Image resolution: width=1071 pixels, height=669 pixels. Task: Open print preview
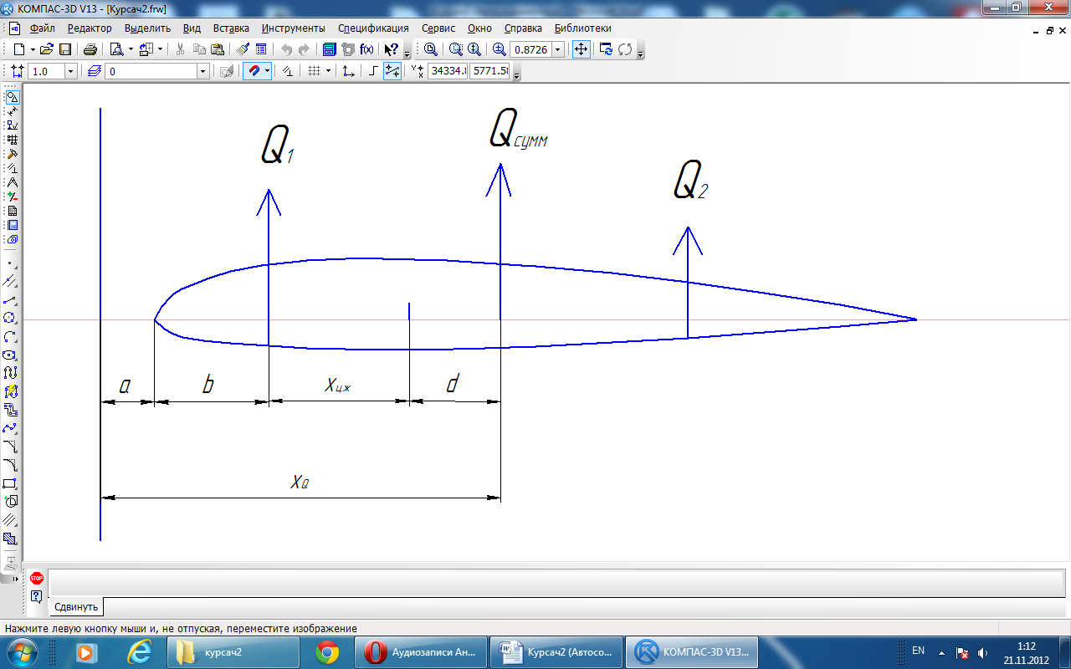pyautogui.click(x=116, y=49)
